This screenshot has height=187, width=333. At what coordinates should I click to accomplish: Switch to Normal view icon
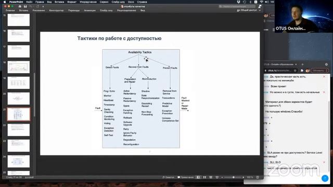coord(198,177)
